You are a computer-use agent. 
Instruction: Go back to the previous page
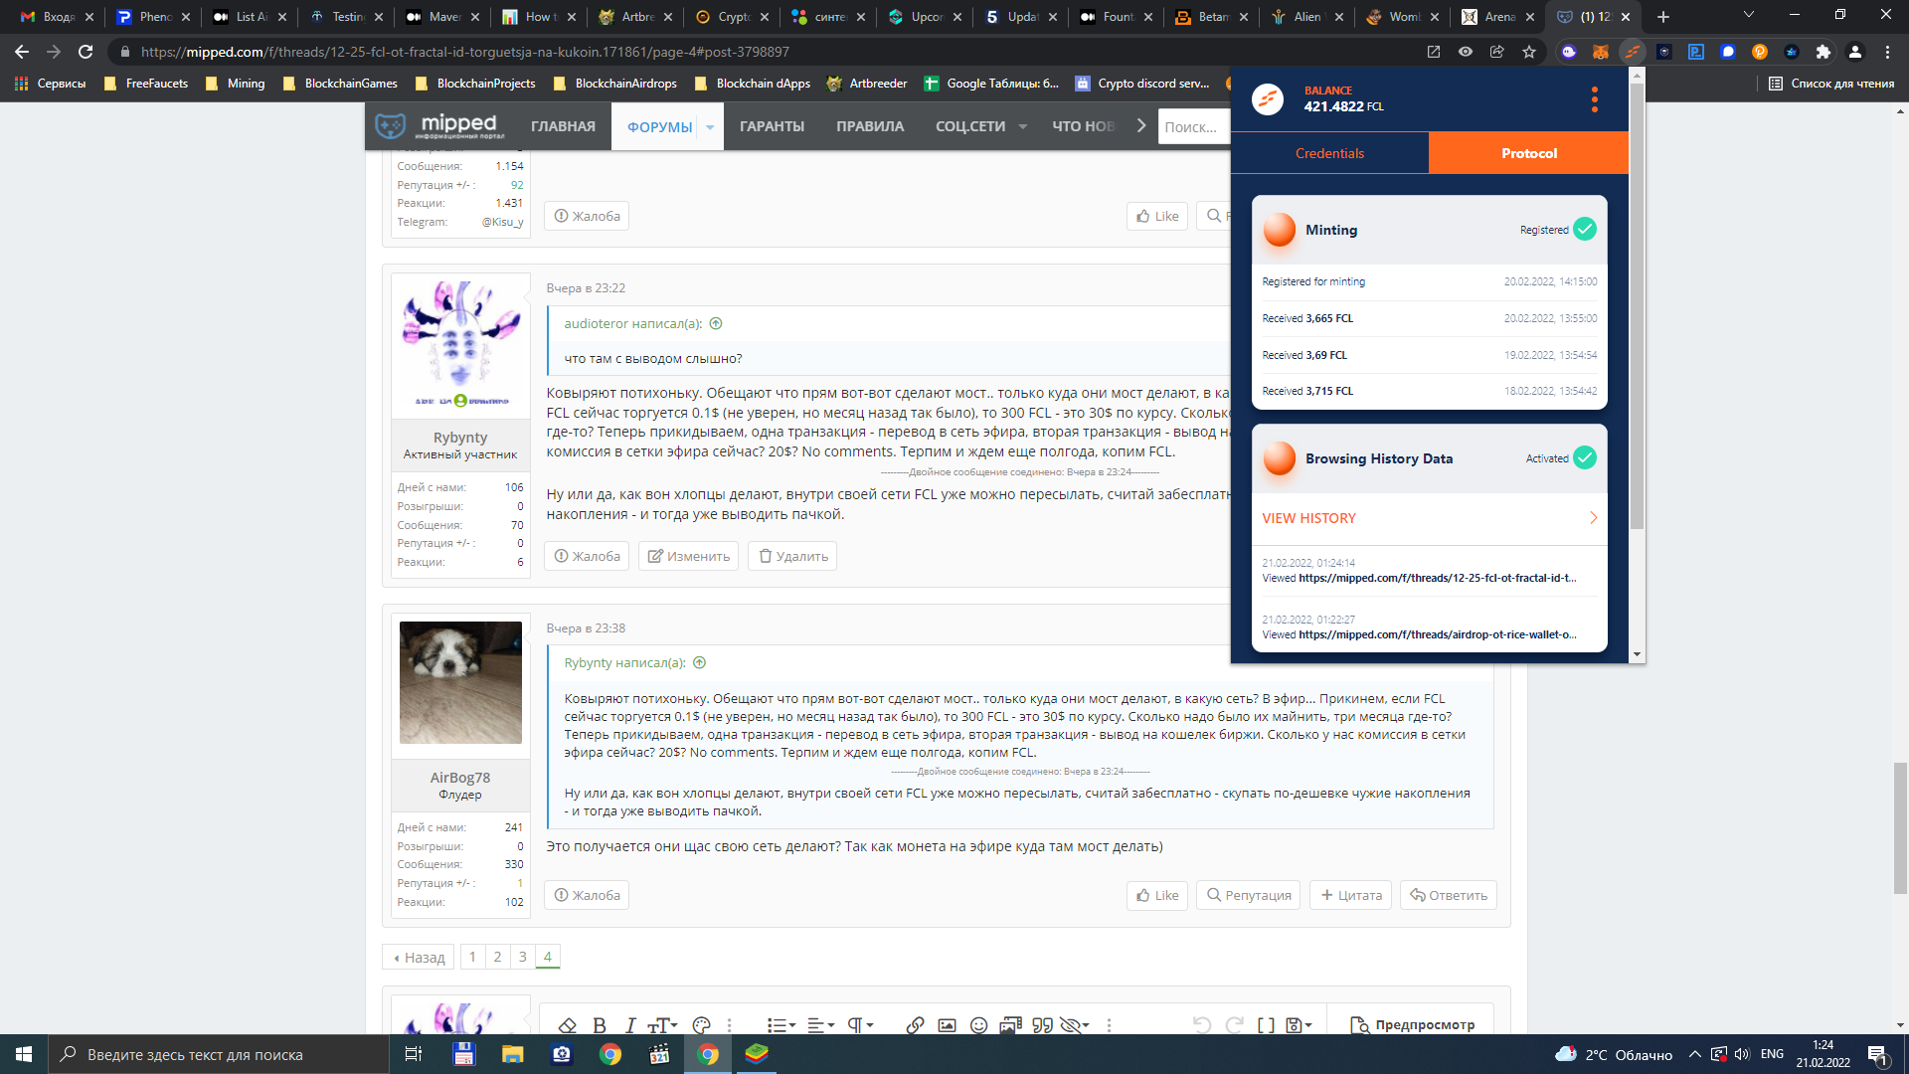point(22,52)
